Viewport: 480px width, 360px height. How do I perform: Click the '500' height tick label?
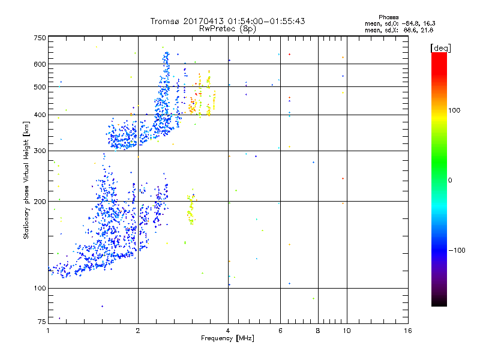coord(40,87)
